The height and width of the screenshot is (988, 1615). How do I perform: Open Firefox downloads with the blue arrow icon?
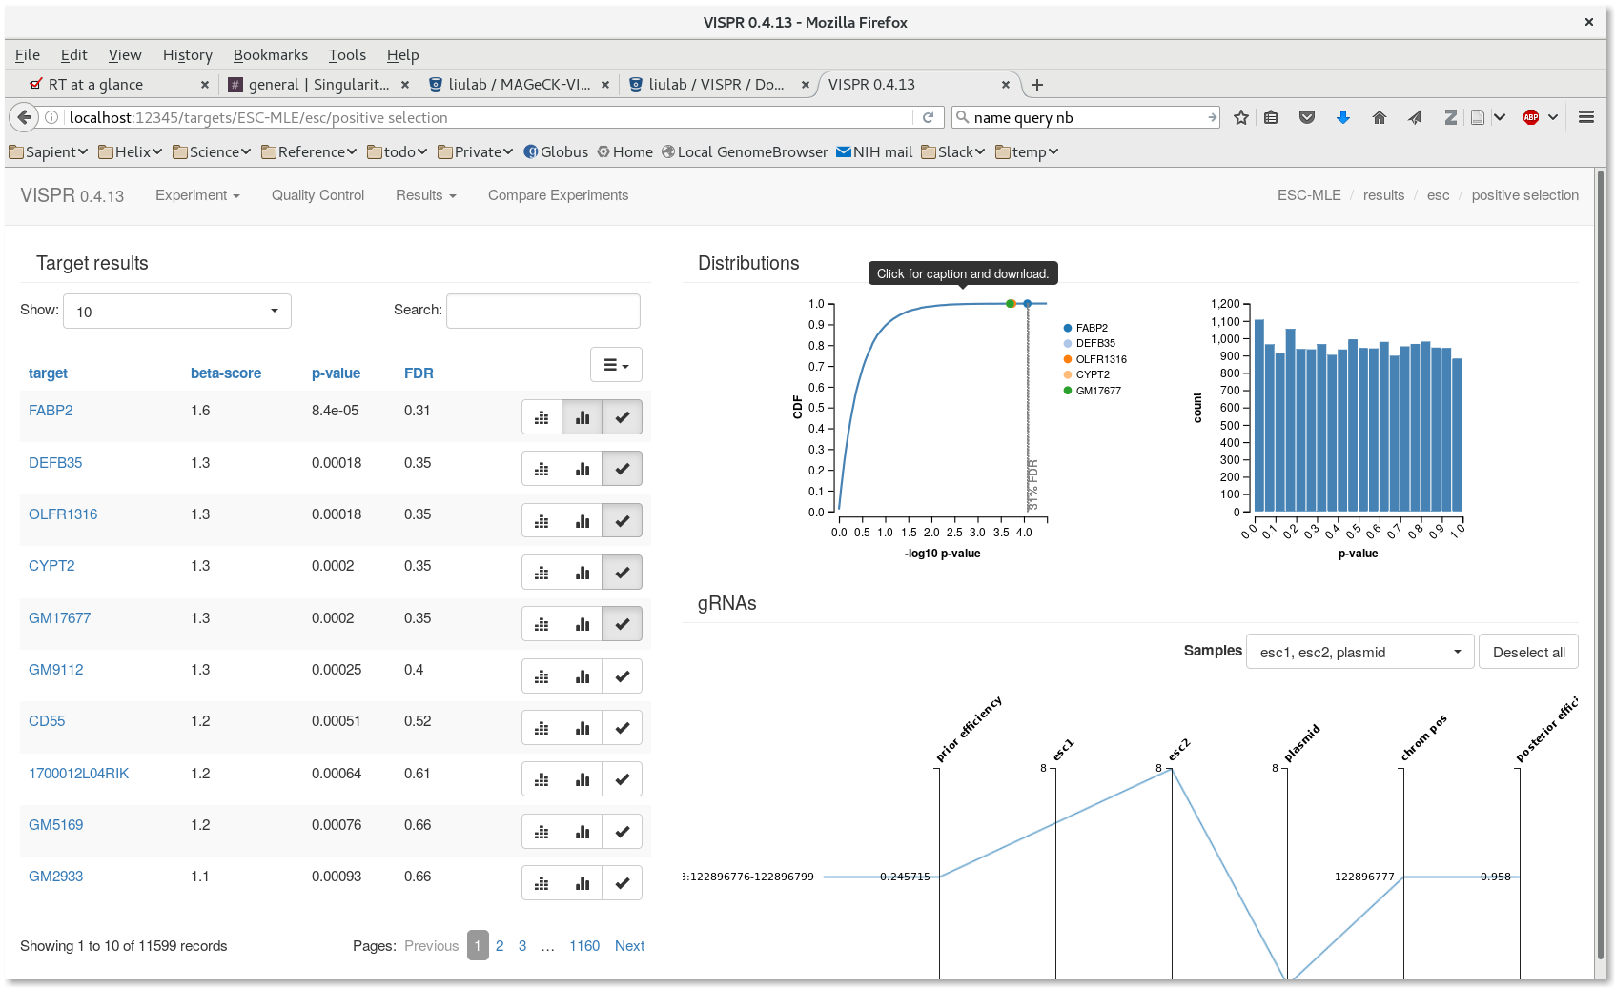coord(1343,116)
